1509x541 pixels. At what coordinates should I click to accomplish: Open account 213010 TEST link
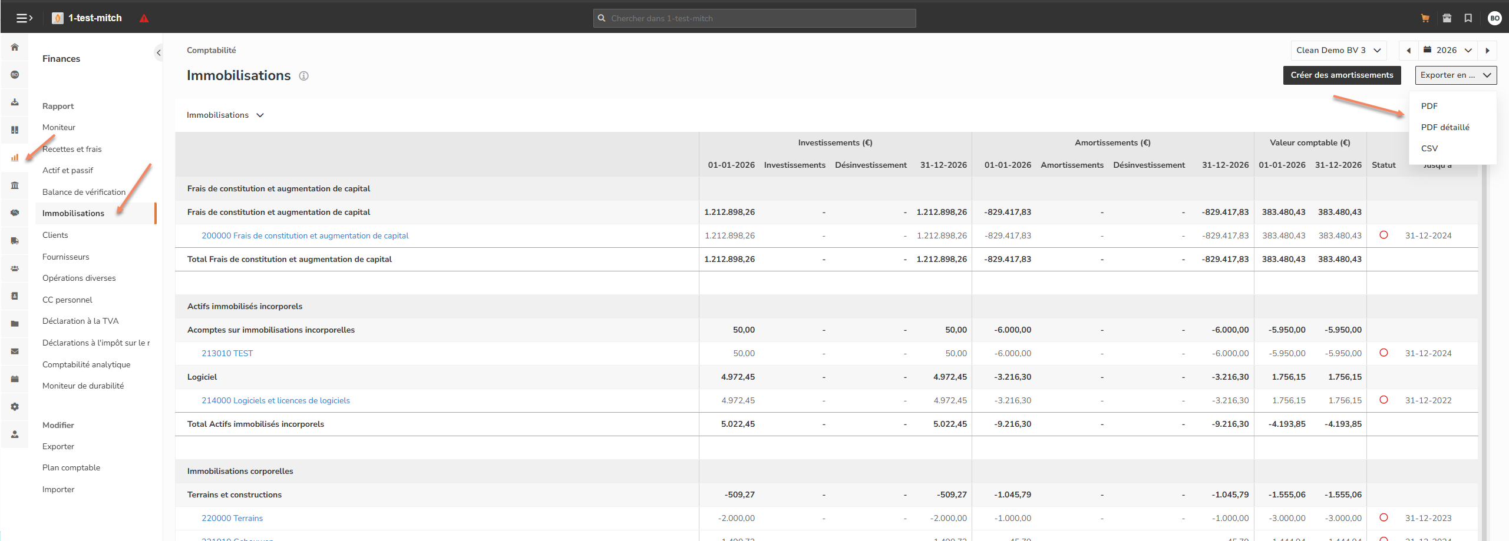(x=227, y=353)
